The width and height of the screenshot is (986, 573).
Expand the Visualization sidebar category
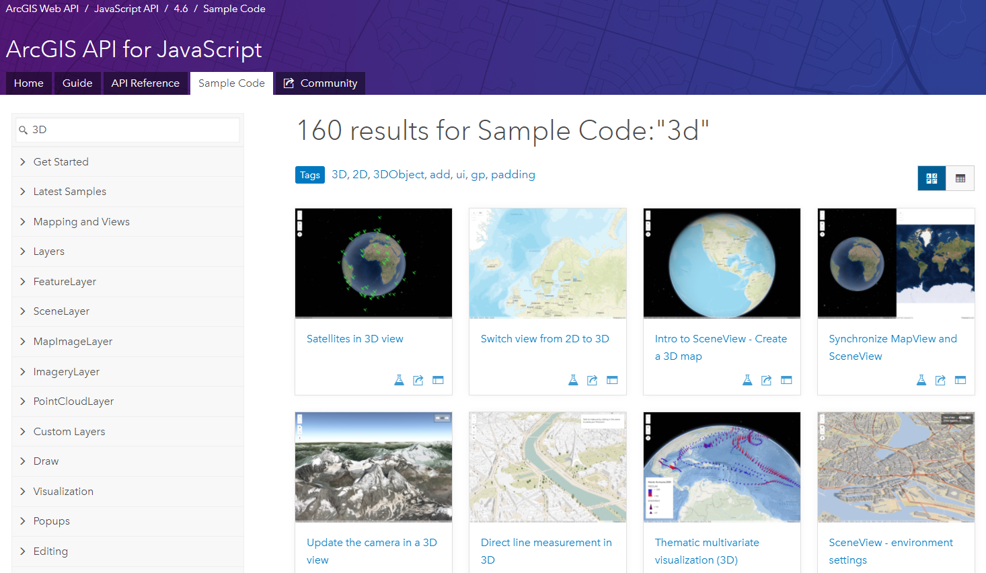[63, 492]
